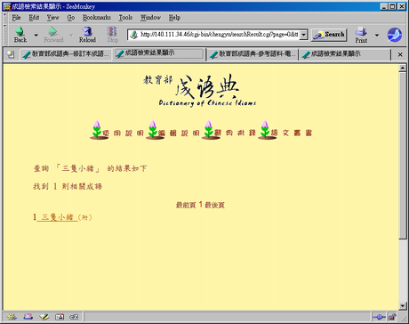The width and height of the screenshot is (409, 324).
Task: Open the 辭典附錄 link
Action: (235, 133)
